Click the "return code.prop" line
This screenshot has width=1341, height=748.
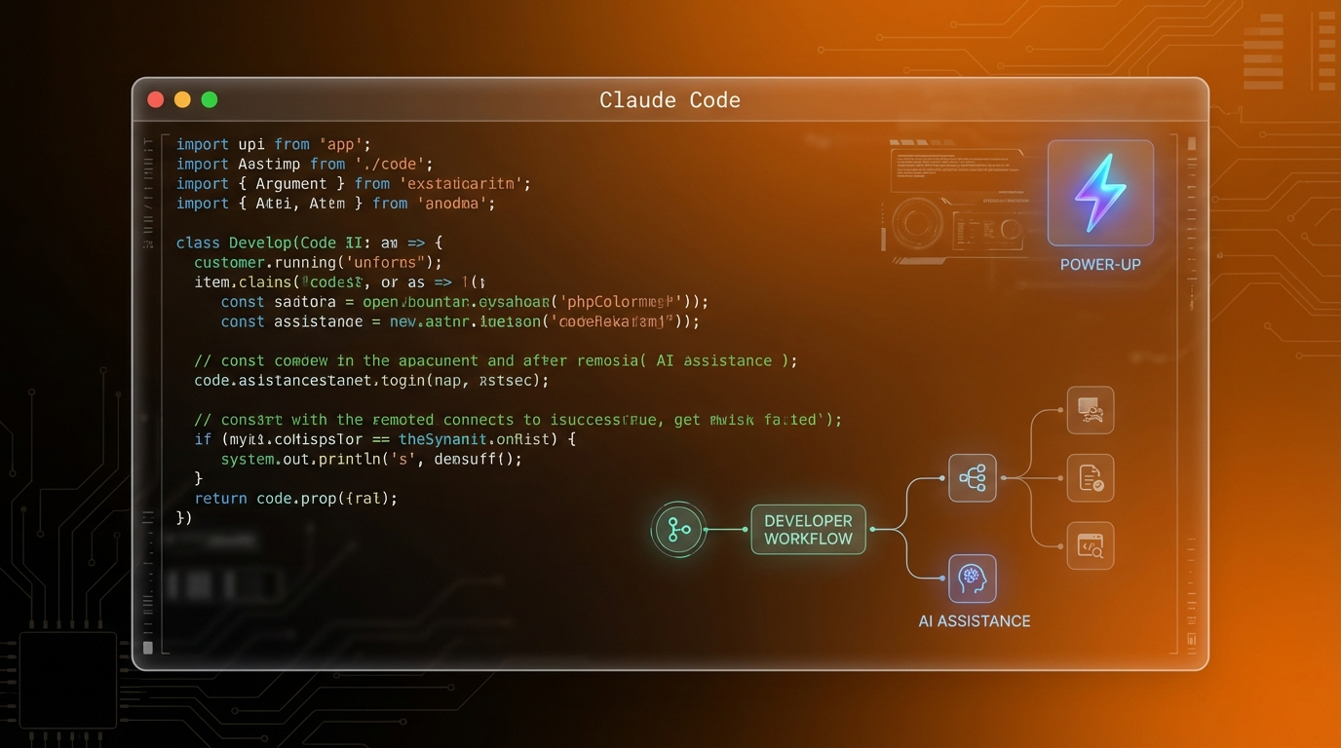point(296,498)
